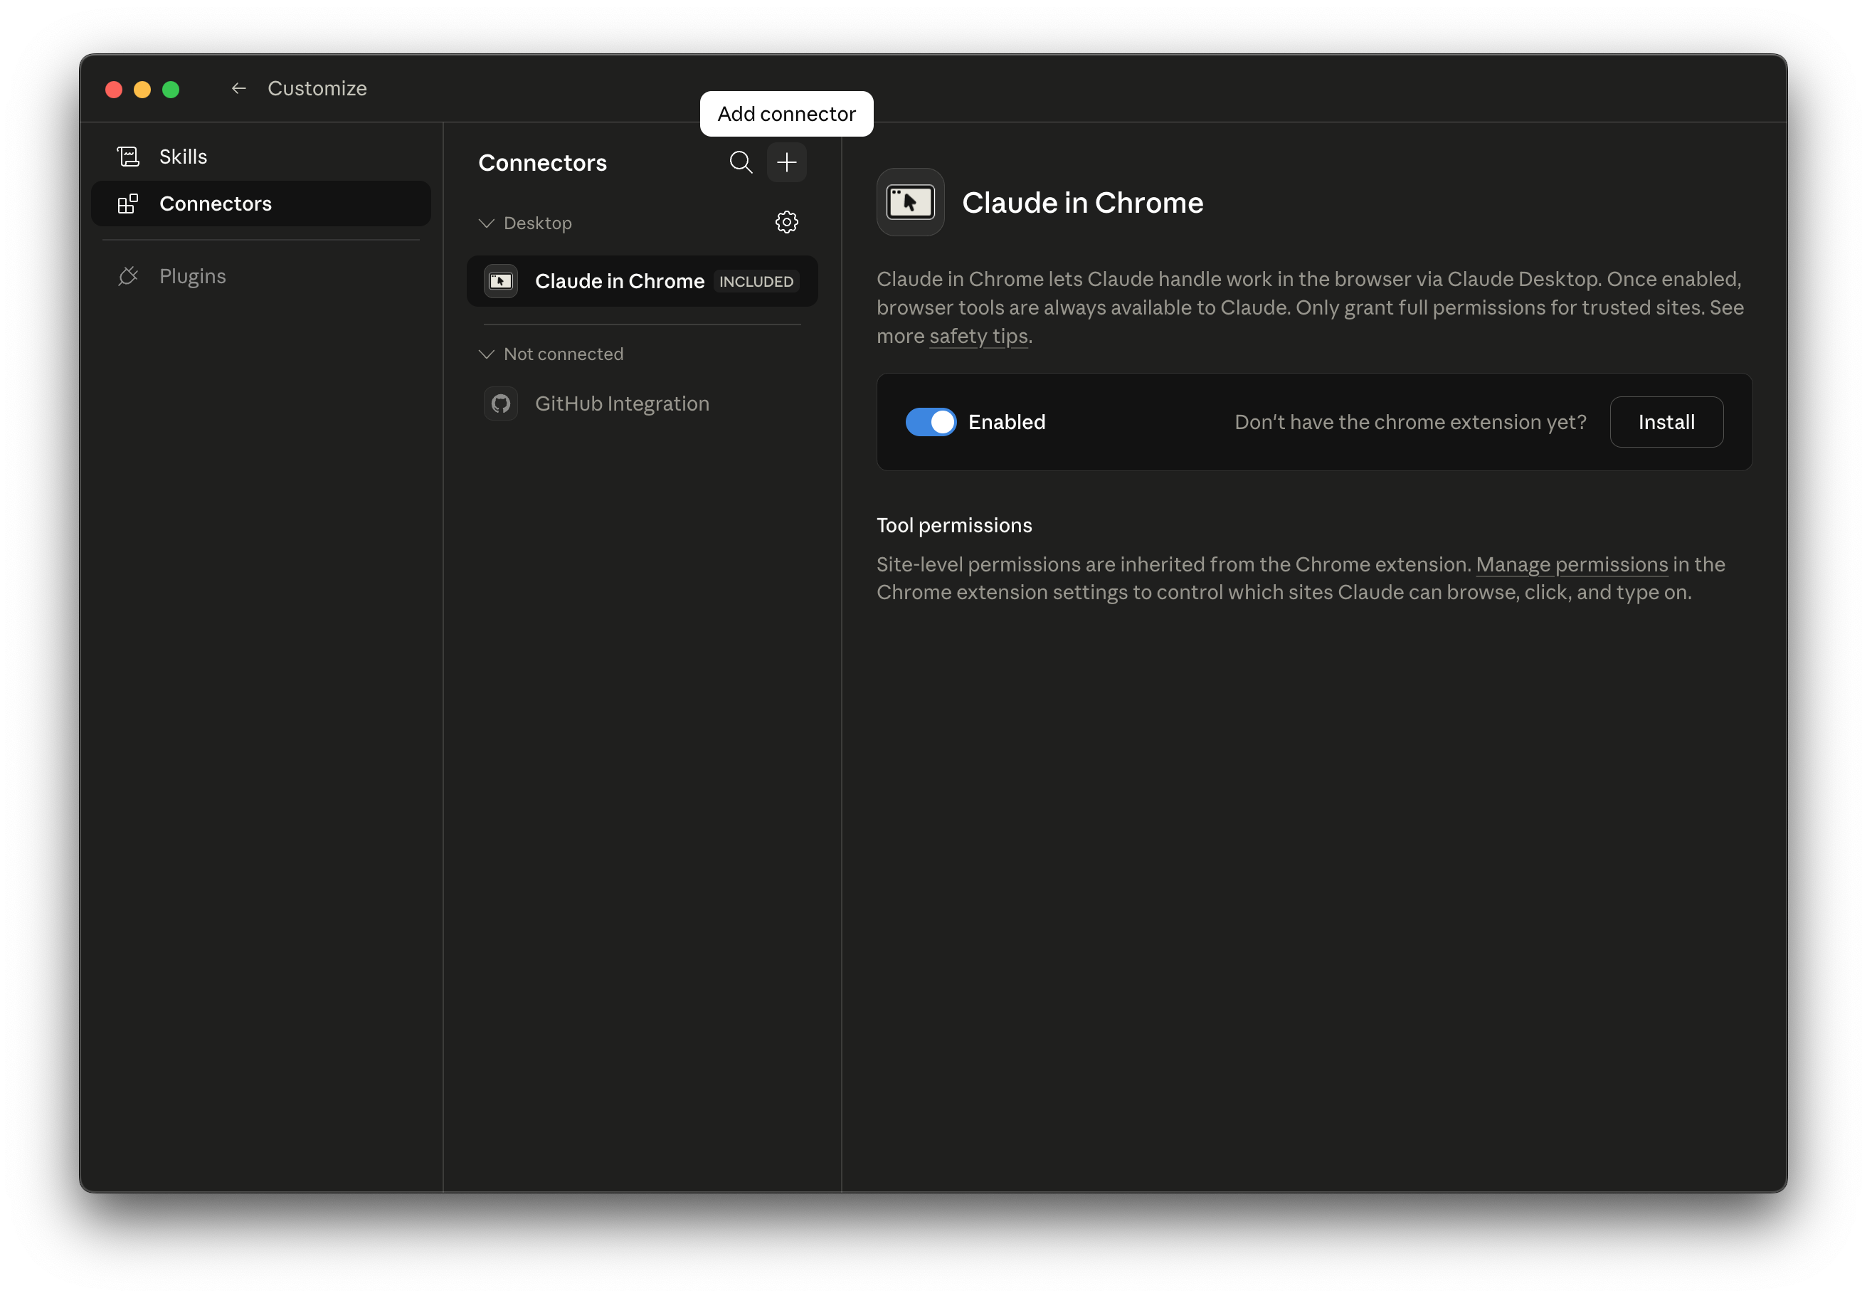Open Desktop connector settings gear
The width and height of the screenshot is (1867, 1298).
click(x=786, y=222)
